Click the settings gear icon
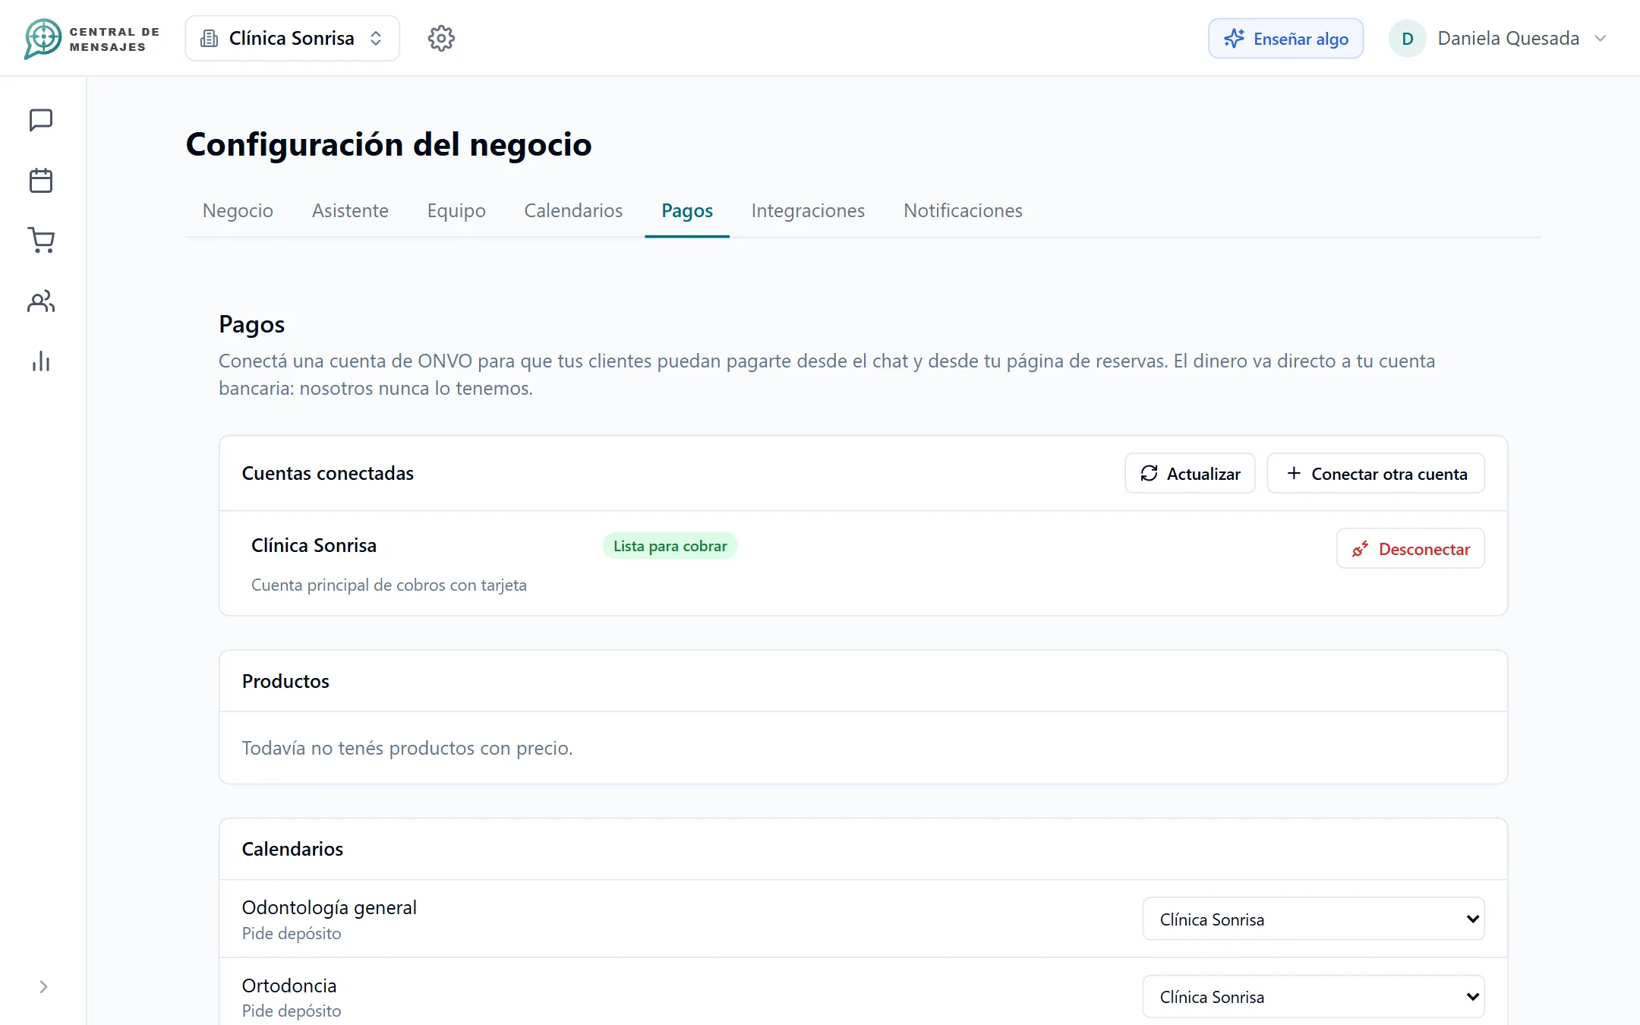This screenshot has height=1025, width=1640. pos(441,38)
